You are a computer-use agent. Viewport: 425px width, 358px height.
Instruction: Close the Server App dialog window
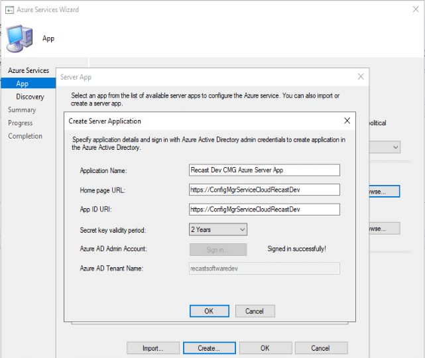(x=361, y=77)
